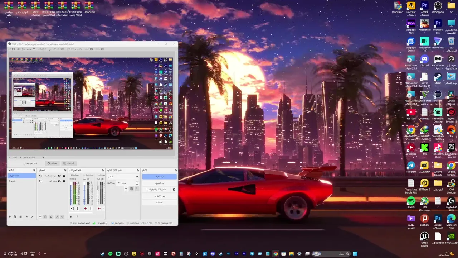
Task: Open source properties gear in Sources dock
Action: tap(51, 217)
